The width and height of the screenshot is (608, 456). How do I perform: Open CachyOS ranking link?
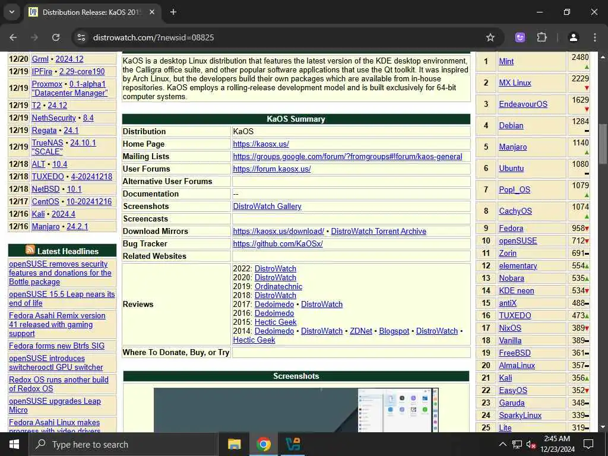pyautogui.click(x=515, y=211)
